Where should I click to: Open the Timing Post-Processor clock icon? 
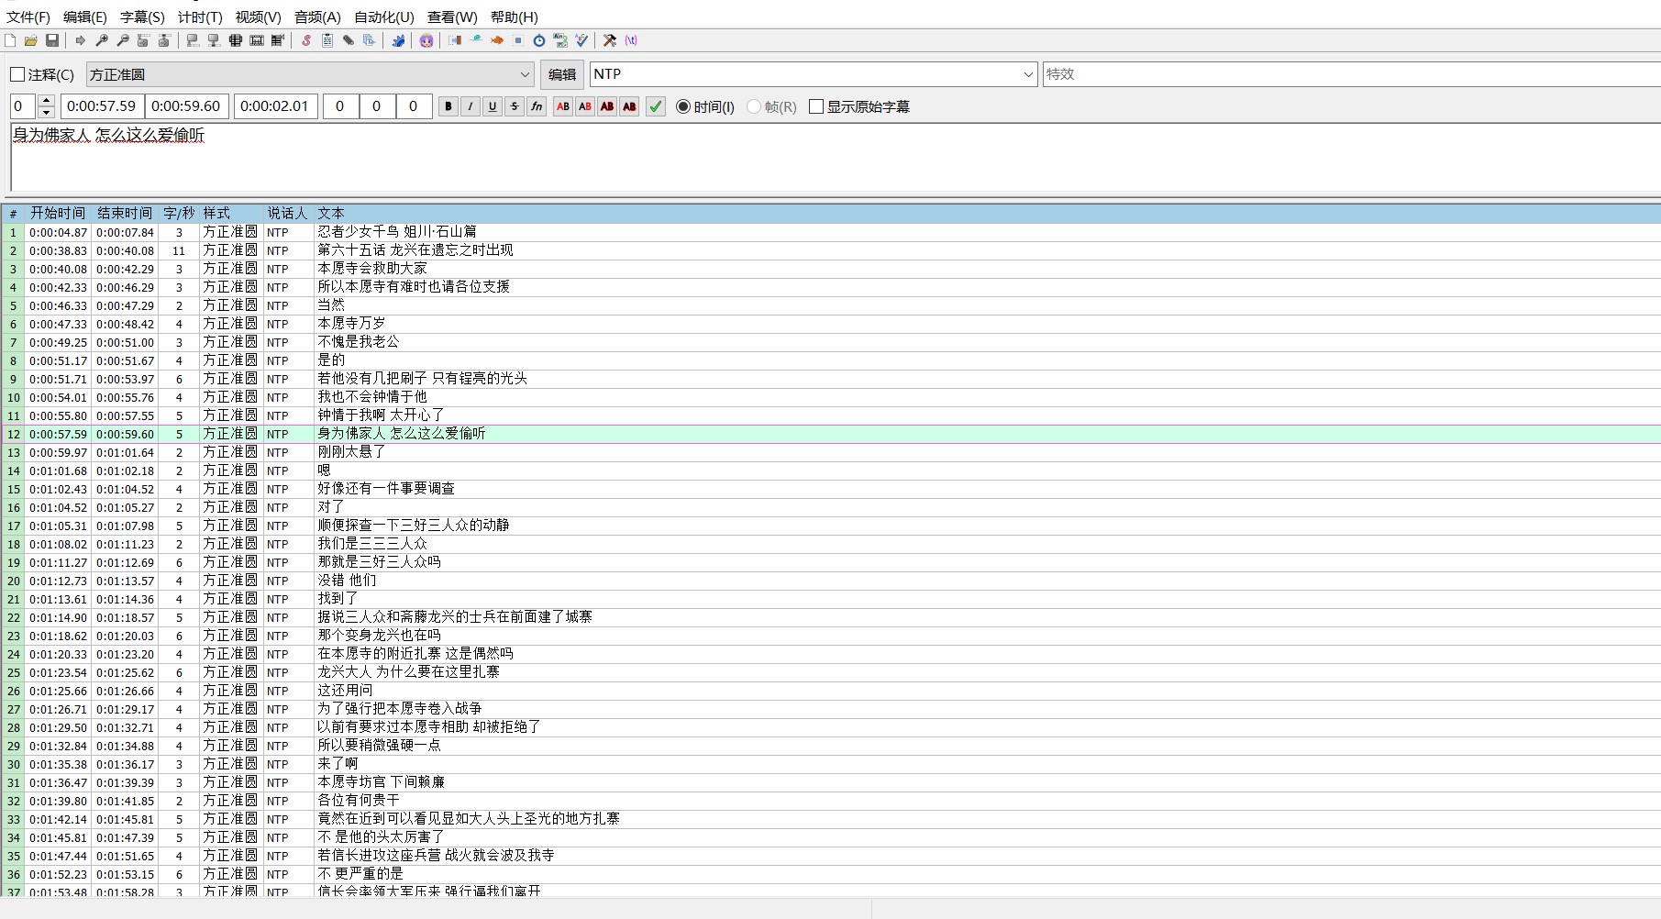539,40
